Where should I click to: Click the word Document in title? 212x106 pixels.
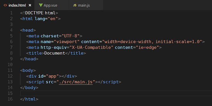click(55, 53)
